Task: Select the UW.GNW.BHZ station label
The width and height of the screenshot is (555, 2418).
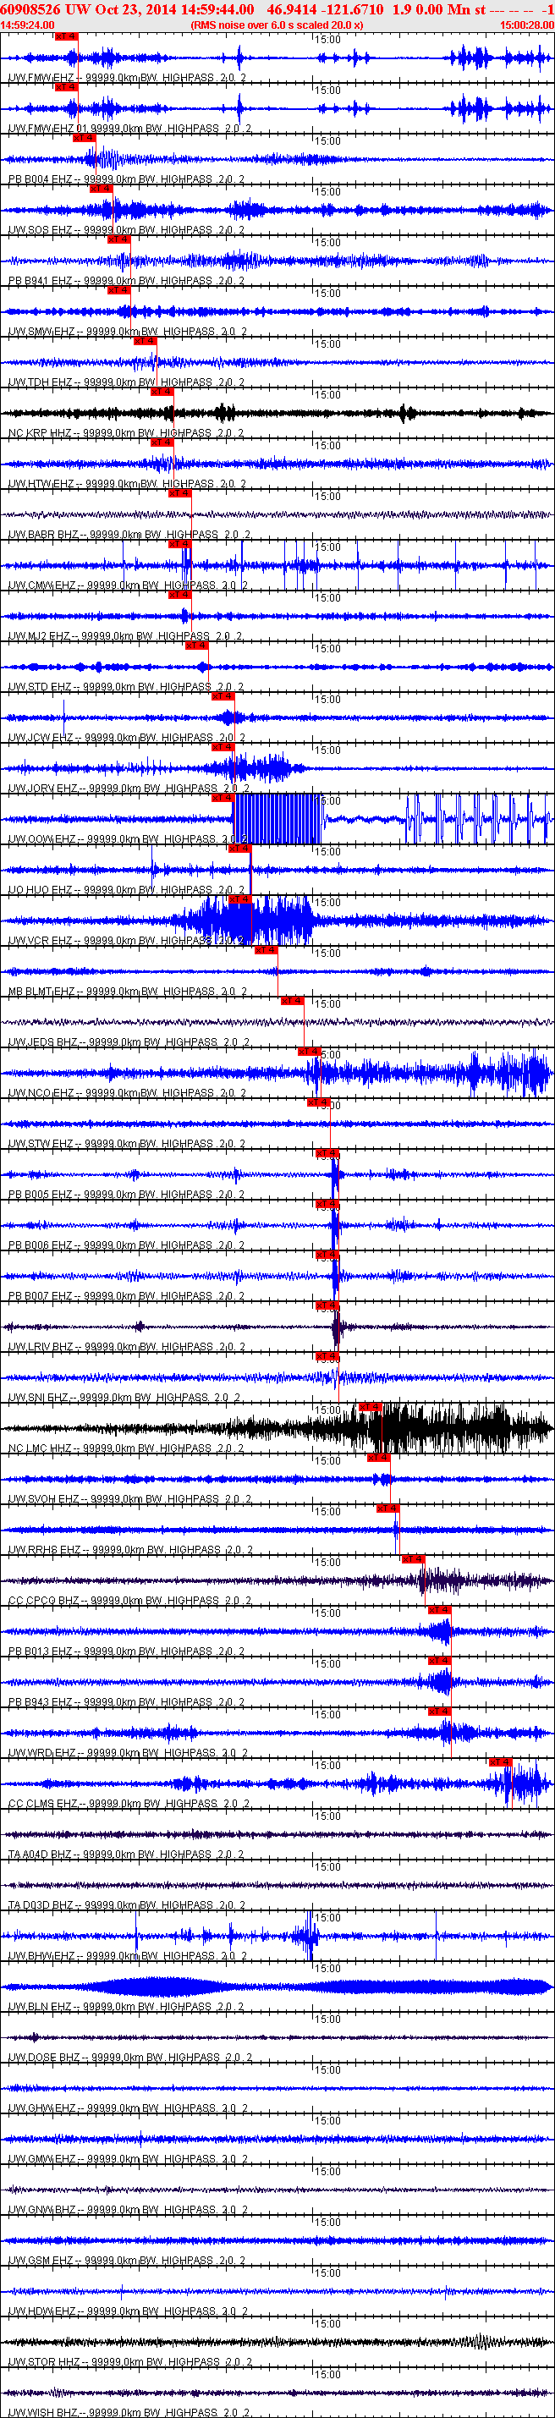Action: (x=127, y=2209)
